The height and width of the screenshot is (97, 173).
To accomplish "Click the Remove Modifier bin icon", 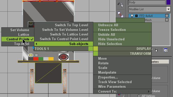I will [156, 50].
